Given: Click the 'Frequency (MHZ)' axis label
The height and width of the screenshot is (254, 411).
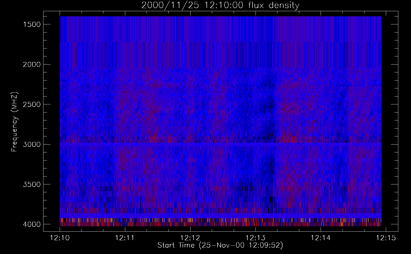Looking at the screenshot, I should click(x=14, y=122).
